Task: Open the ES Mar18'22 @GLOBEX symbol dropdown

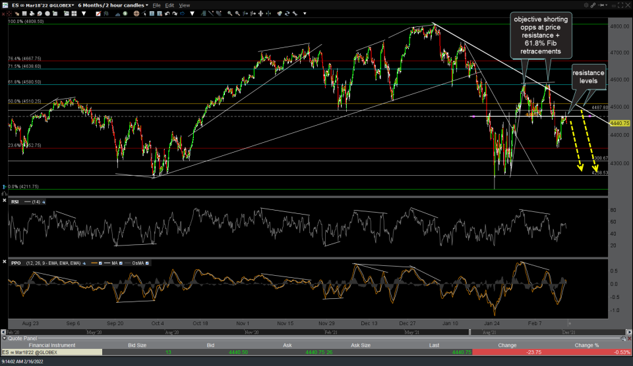Action: (43, 5)
